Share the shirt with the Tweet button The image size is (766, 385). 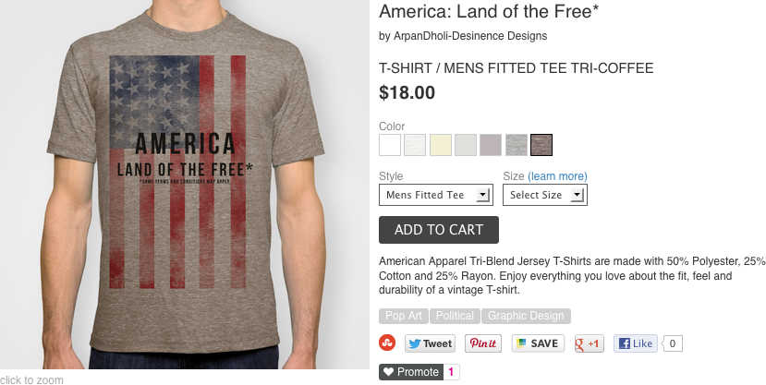click(430, 343)
